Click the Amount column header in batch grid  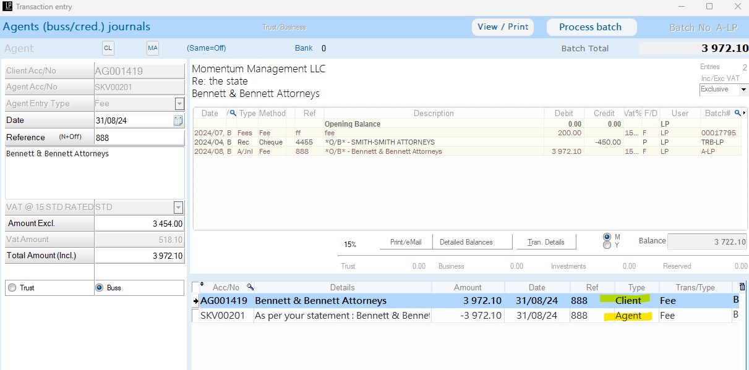pyautogui.click(x=468, y=287)
